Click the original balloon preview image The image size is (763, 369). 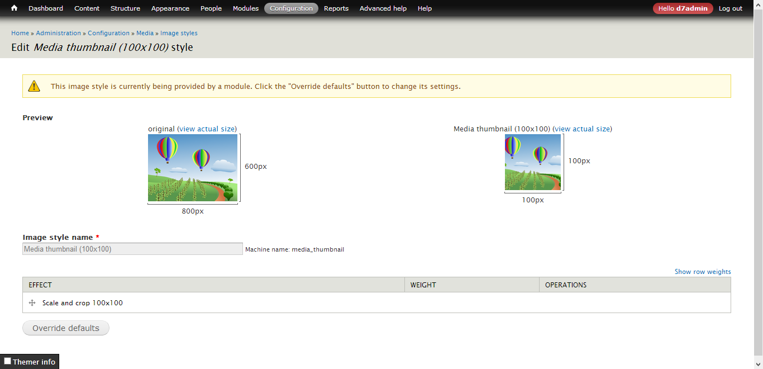pyautogui.click(x=193, y=168)
